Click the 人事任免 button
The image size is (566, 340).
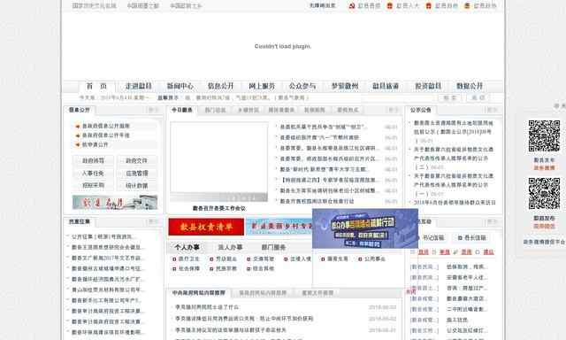93,174
